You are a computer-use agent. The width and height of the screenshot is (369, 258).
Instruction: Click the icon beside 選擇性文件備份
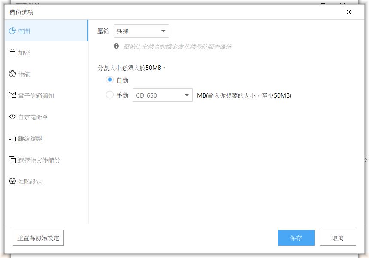point(12,160)
